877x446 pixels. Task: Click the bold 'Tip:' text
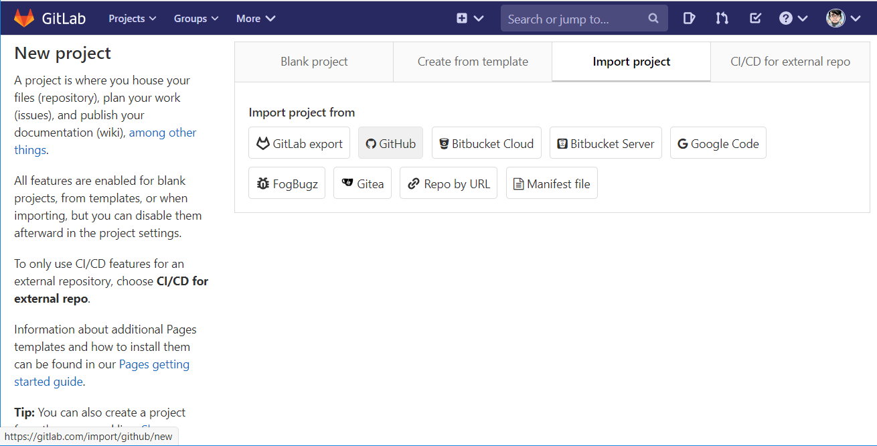[24, 413]
